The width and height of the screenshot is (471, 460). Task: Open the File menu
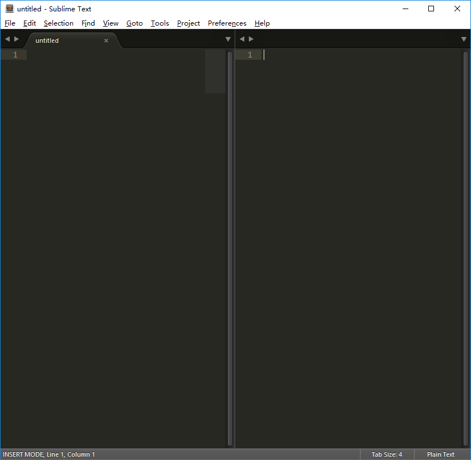click(10, 23)
